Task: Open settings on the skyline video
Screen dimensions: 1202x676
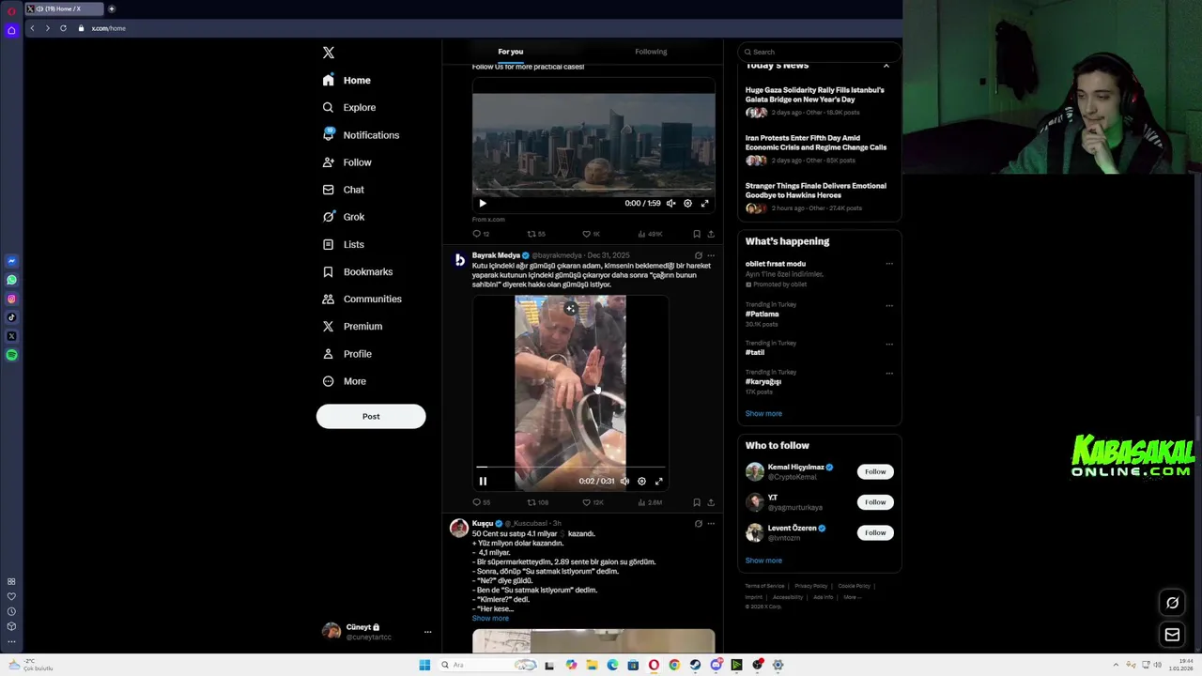Action: pyautogui.click(x=687, y=203)
